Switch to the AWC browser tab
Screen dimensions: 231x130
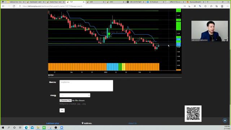115,2
